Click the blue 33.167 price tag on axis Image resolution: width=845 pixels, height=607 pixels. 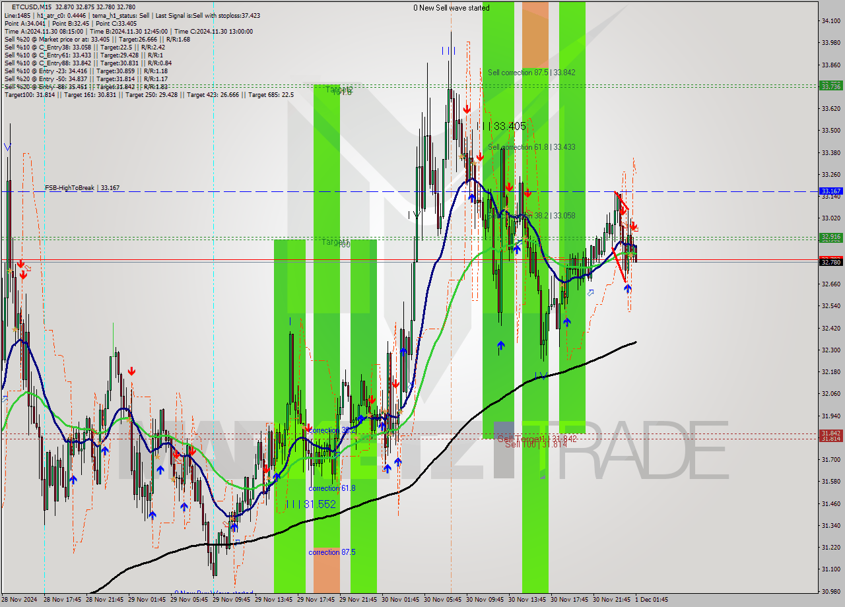pos(830,191)
